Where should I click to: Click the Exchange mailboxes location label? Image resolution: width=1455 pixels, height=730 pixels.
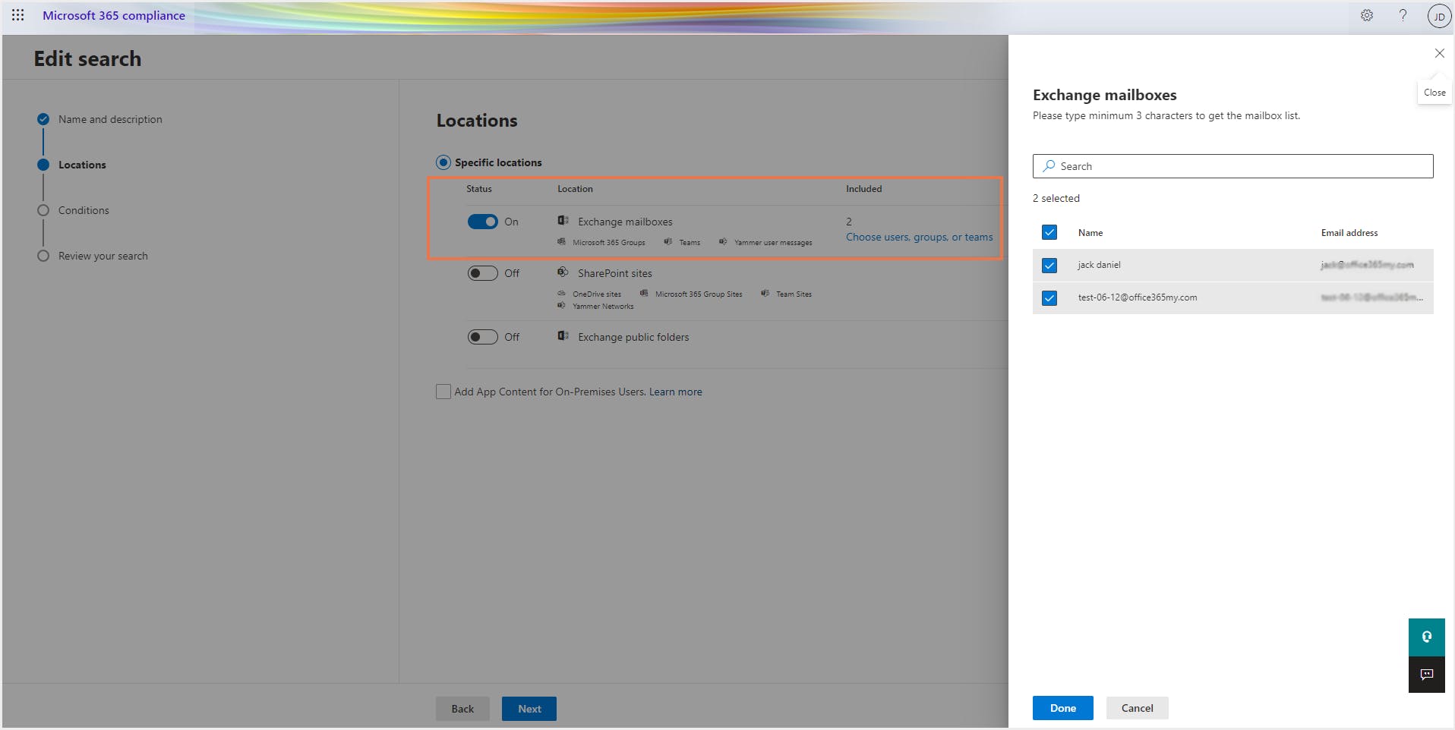point(625,222)
